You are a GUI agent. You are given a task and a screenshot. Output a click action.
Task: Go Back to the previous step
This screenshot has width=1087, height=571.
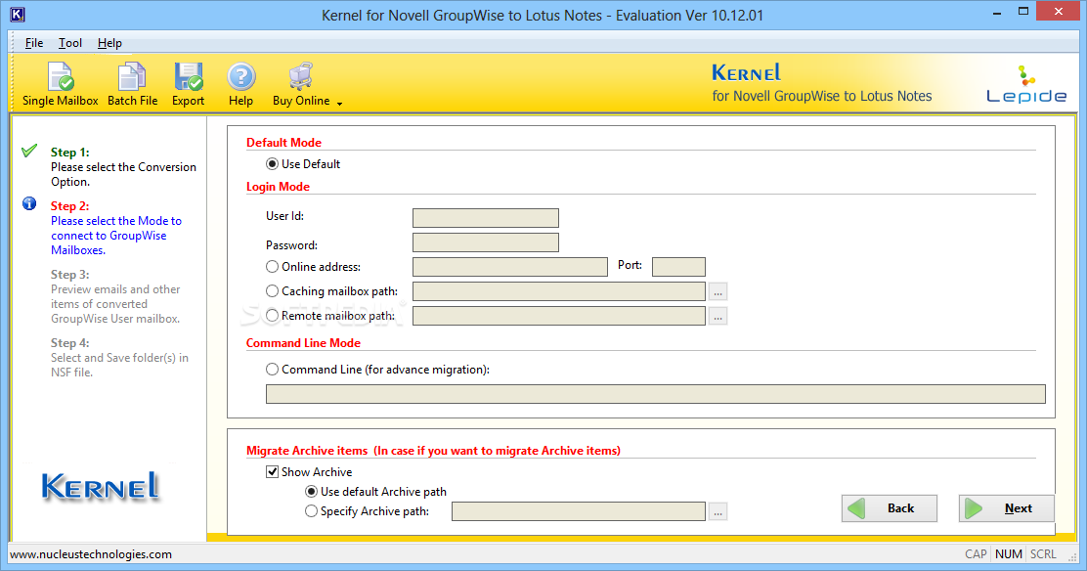[890, 508]
